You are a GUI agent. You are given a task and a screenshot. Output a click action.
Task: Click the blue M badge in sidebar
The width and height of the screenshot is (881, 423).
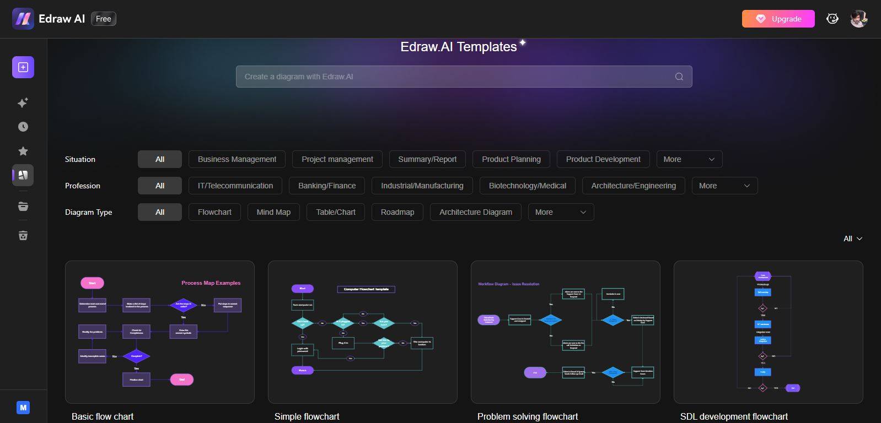[23, 408]
